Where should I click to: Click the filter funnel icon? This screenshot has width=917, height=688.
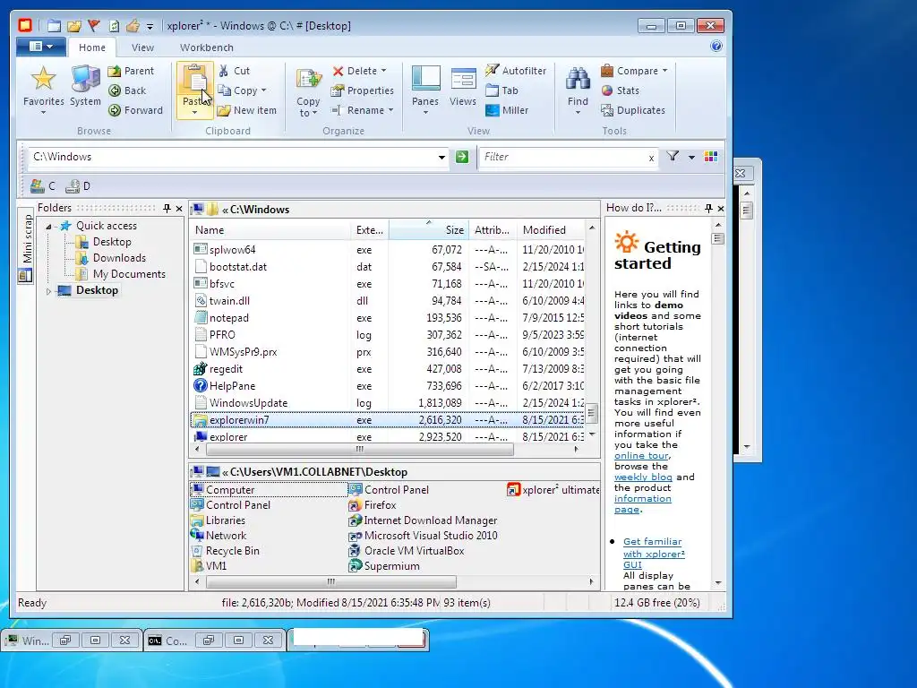pos(673,156)
